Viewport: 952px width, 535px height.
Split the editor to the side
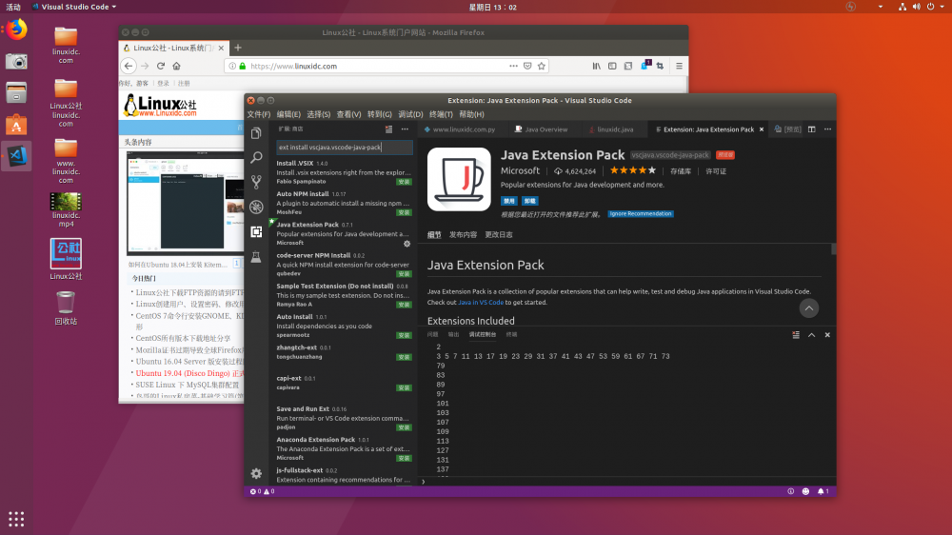812,129
